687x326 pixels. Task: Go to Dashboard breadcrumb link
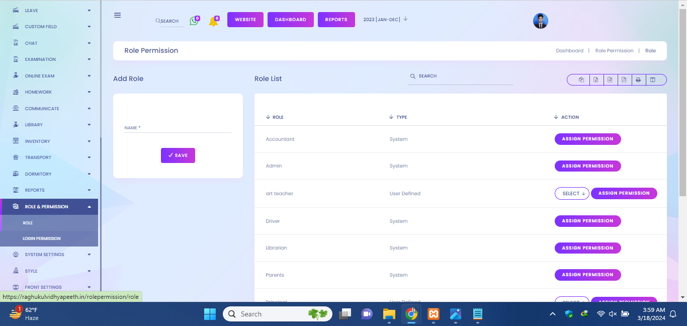click(569, 51)
